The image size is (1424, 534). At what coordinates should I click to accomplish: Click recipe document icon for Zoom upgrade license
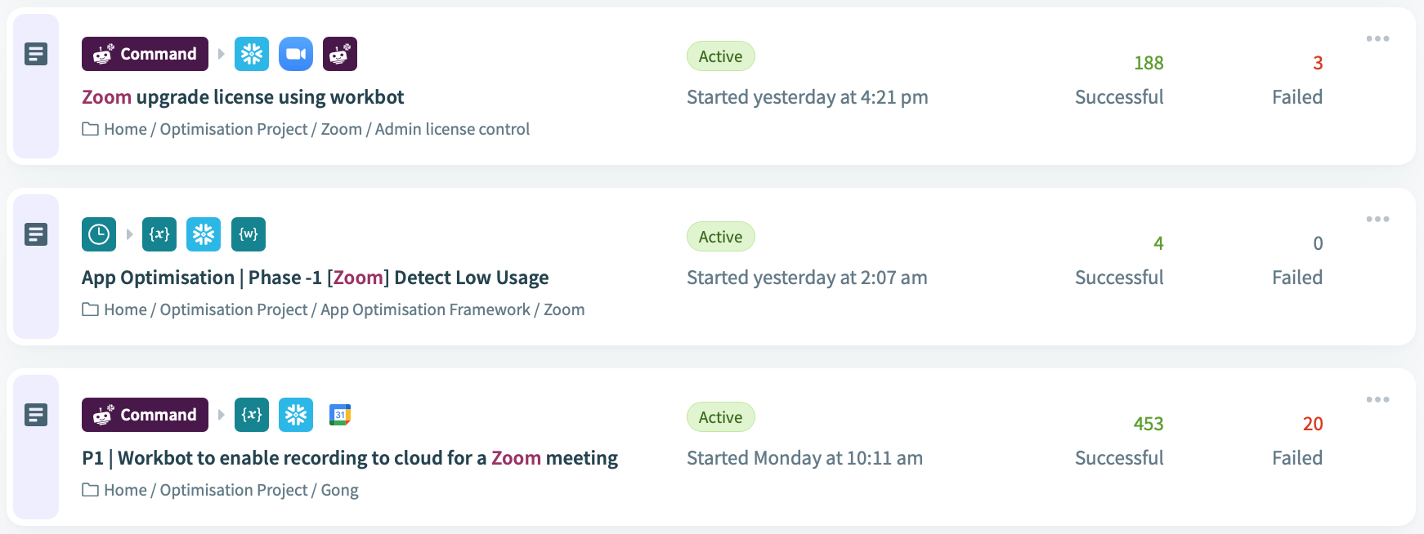[x=36, y=54]
